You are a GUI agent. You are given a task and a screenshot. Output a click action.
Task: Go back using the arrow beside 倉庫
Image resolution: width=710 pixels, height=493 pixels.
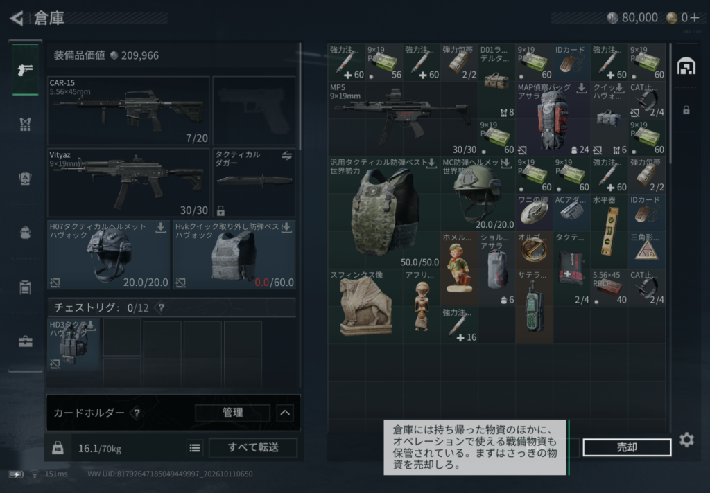point(17,18)
